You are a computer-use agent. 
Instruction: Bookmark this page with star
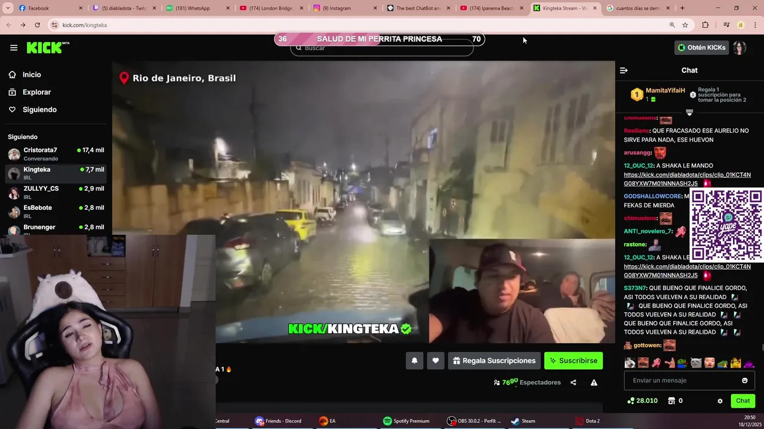point(685,25)
